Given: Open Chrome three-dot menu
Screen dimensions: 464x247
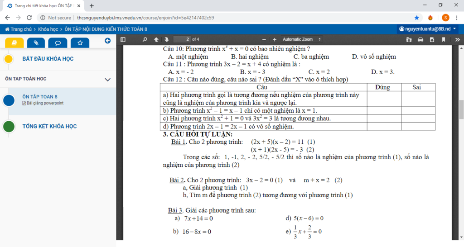Looking at the screenshot, I should pyautogui.click(x=457, y=18).
